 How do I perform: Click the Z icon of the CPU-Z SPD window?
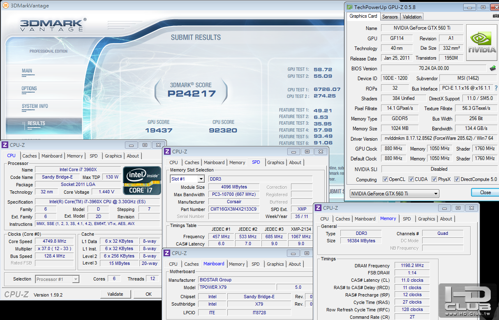point(167,151)
